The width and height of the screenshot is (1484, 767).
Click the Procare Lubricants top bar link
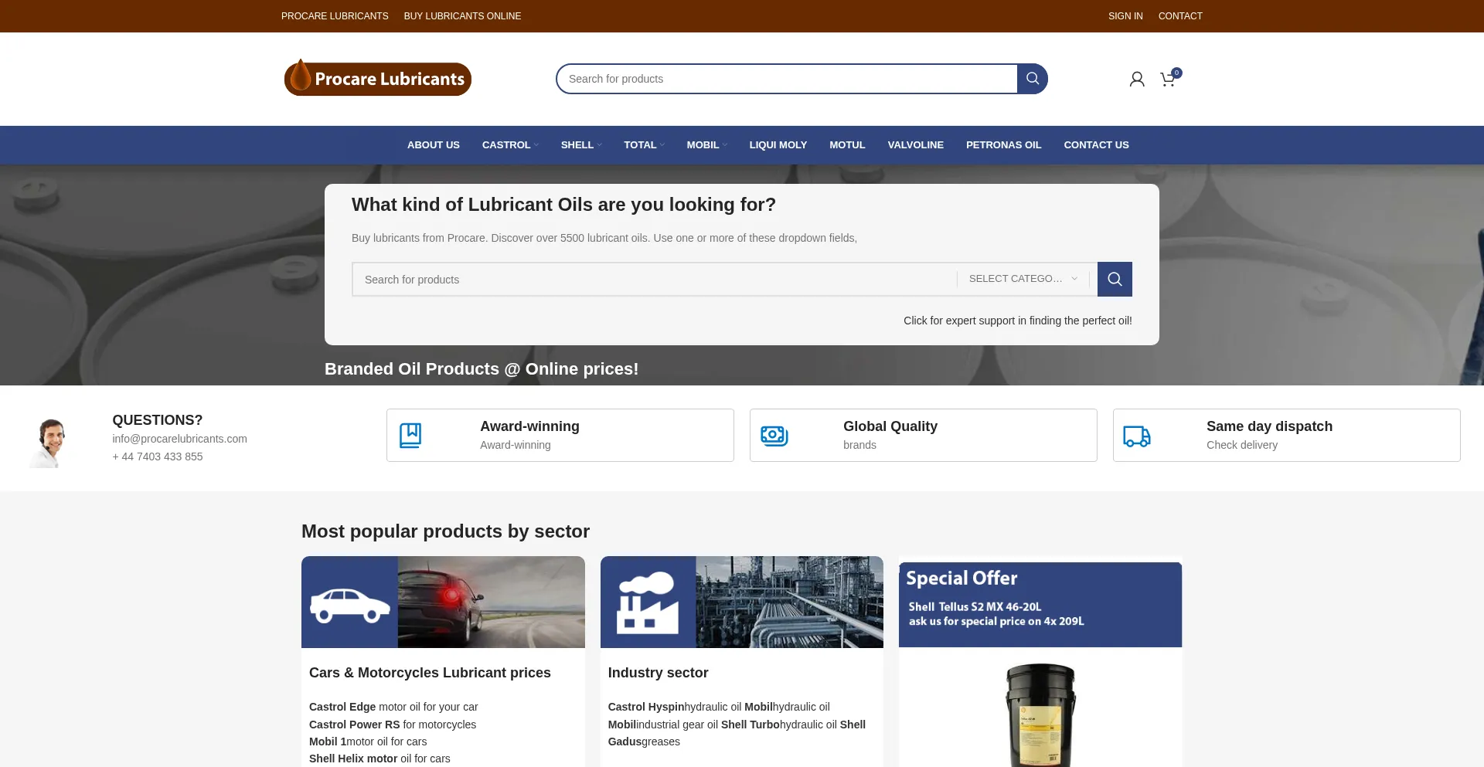(x=335, y=16)
